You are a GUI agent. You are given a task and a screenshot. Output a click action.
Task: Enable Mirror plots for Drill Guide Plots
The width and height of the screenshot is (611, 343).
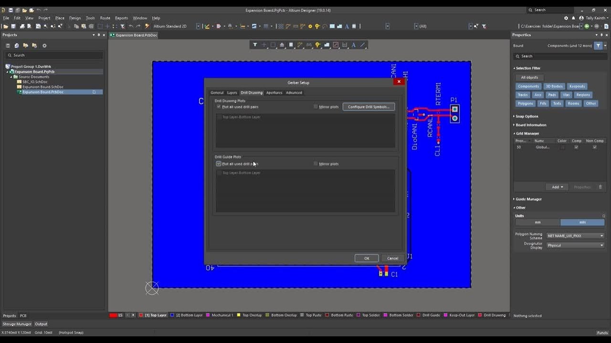click(316, 164)
